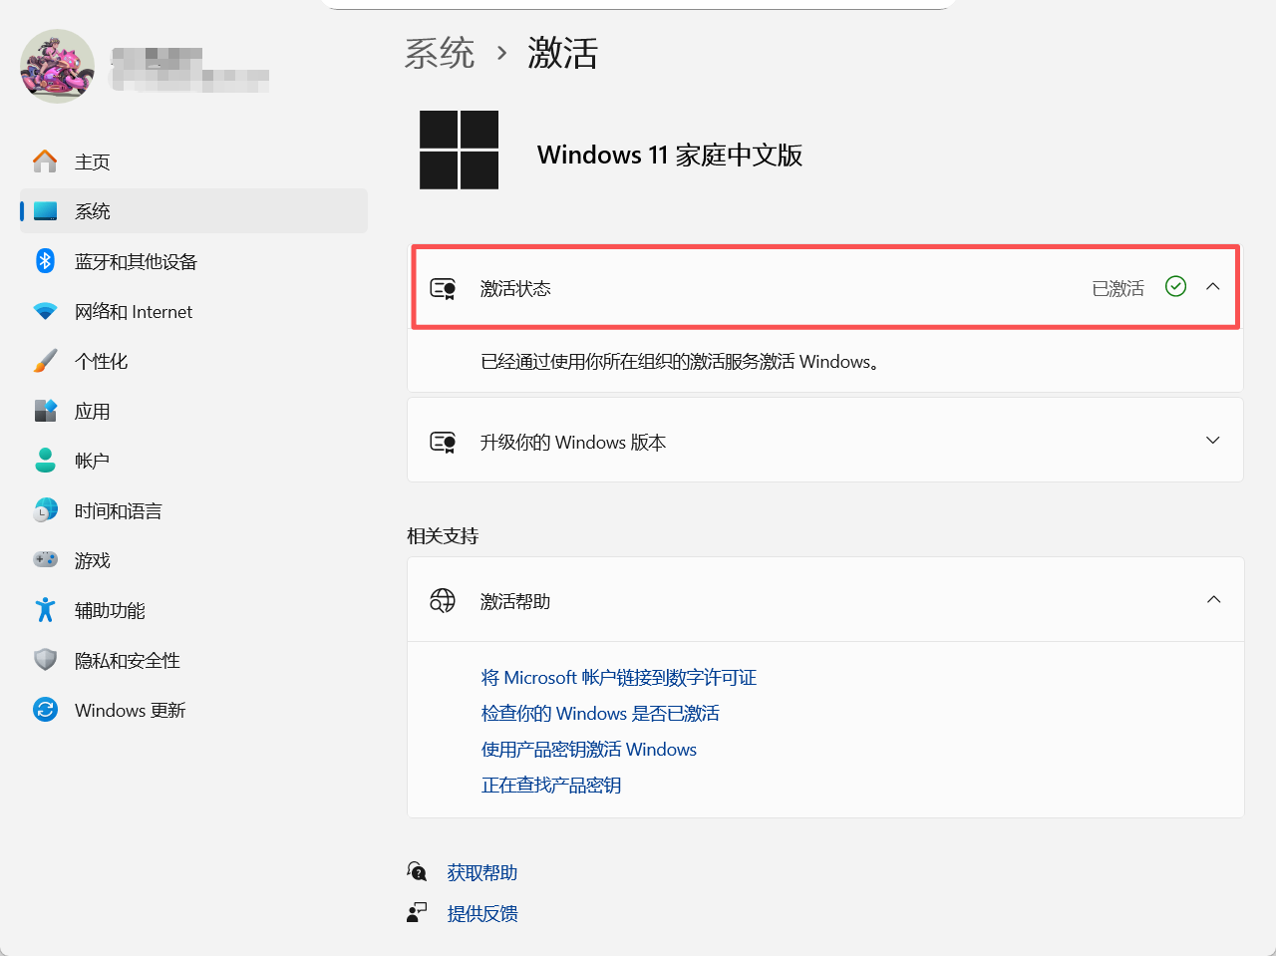This screenshot has width=1276, height=956.
Task: Open 时间和语言 settings
Action: click(x=118, y=510)
